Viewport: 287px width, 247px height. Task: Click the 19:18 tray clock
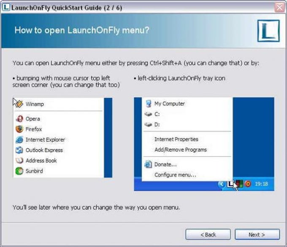click(261, 184)
